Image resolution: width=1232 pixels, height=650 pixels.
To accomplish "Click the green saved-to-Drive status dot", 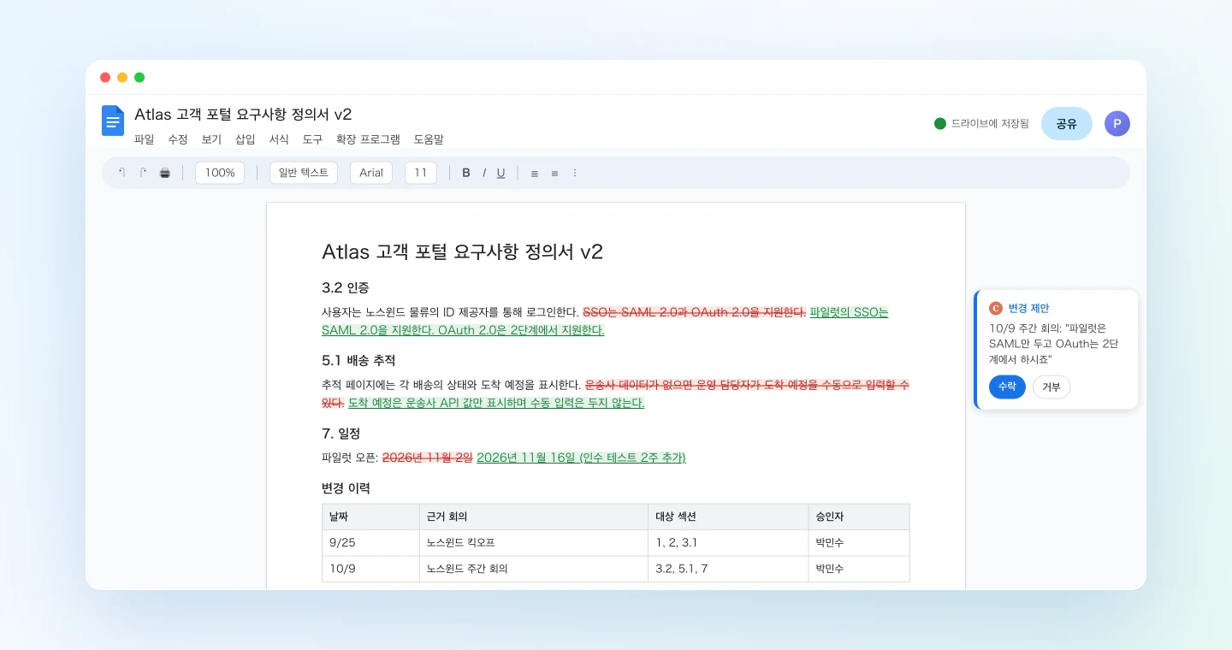I will pos(940,123).
